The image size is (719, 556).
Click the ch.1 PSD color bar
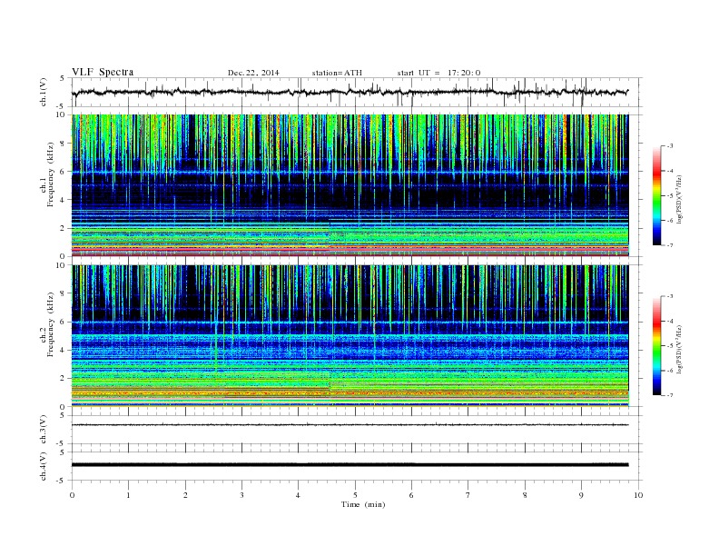pos(657,196)
